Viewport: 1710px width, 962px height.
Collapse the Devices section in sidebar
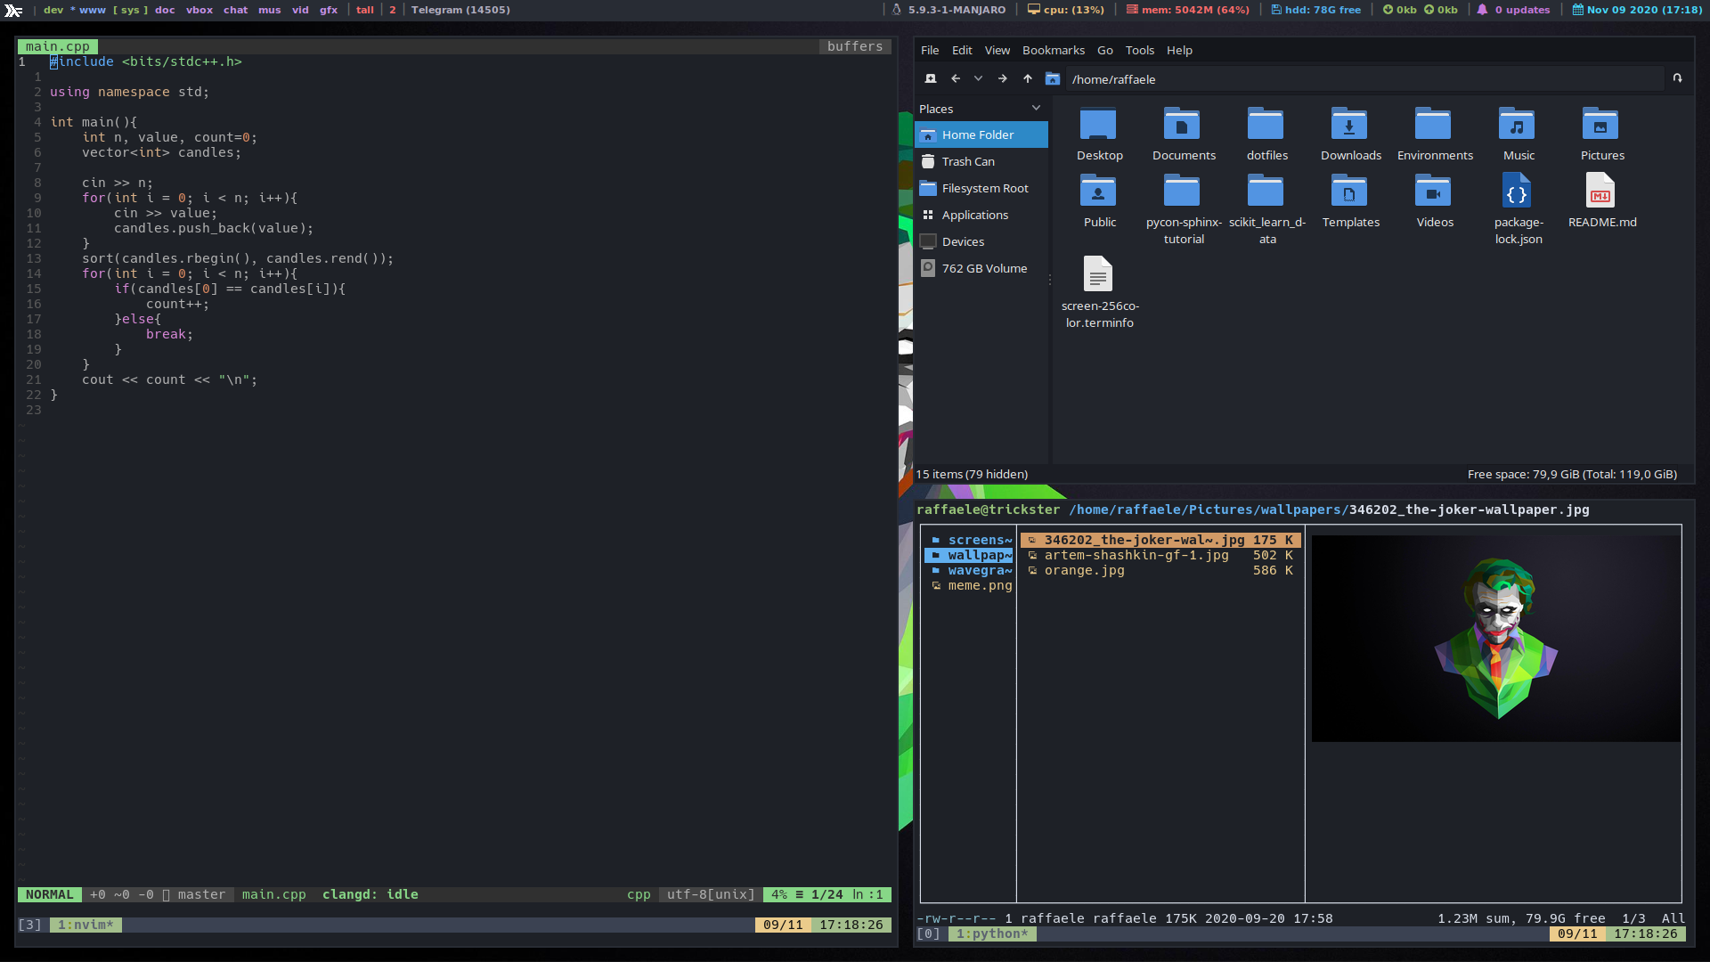(x=963, y=241)
